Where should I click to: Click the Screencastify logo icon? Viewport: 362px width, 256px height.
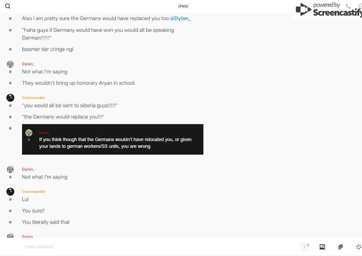click(x=303, y=10)
